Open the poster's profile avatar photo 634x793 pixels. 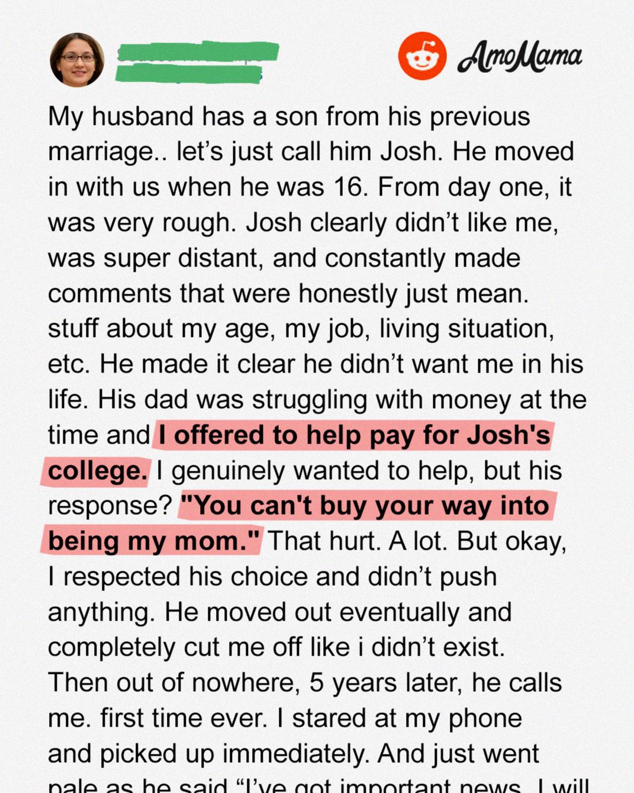77,60
